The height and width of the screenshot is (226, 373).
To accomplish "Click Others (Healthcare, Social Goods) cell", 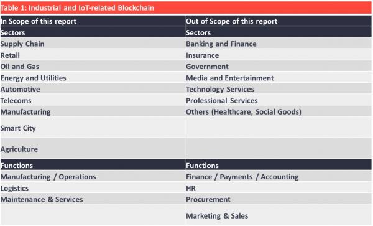I will pyautogui.click(x=279, y=111).
